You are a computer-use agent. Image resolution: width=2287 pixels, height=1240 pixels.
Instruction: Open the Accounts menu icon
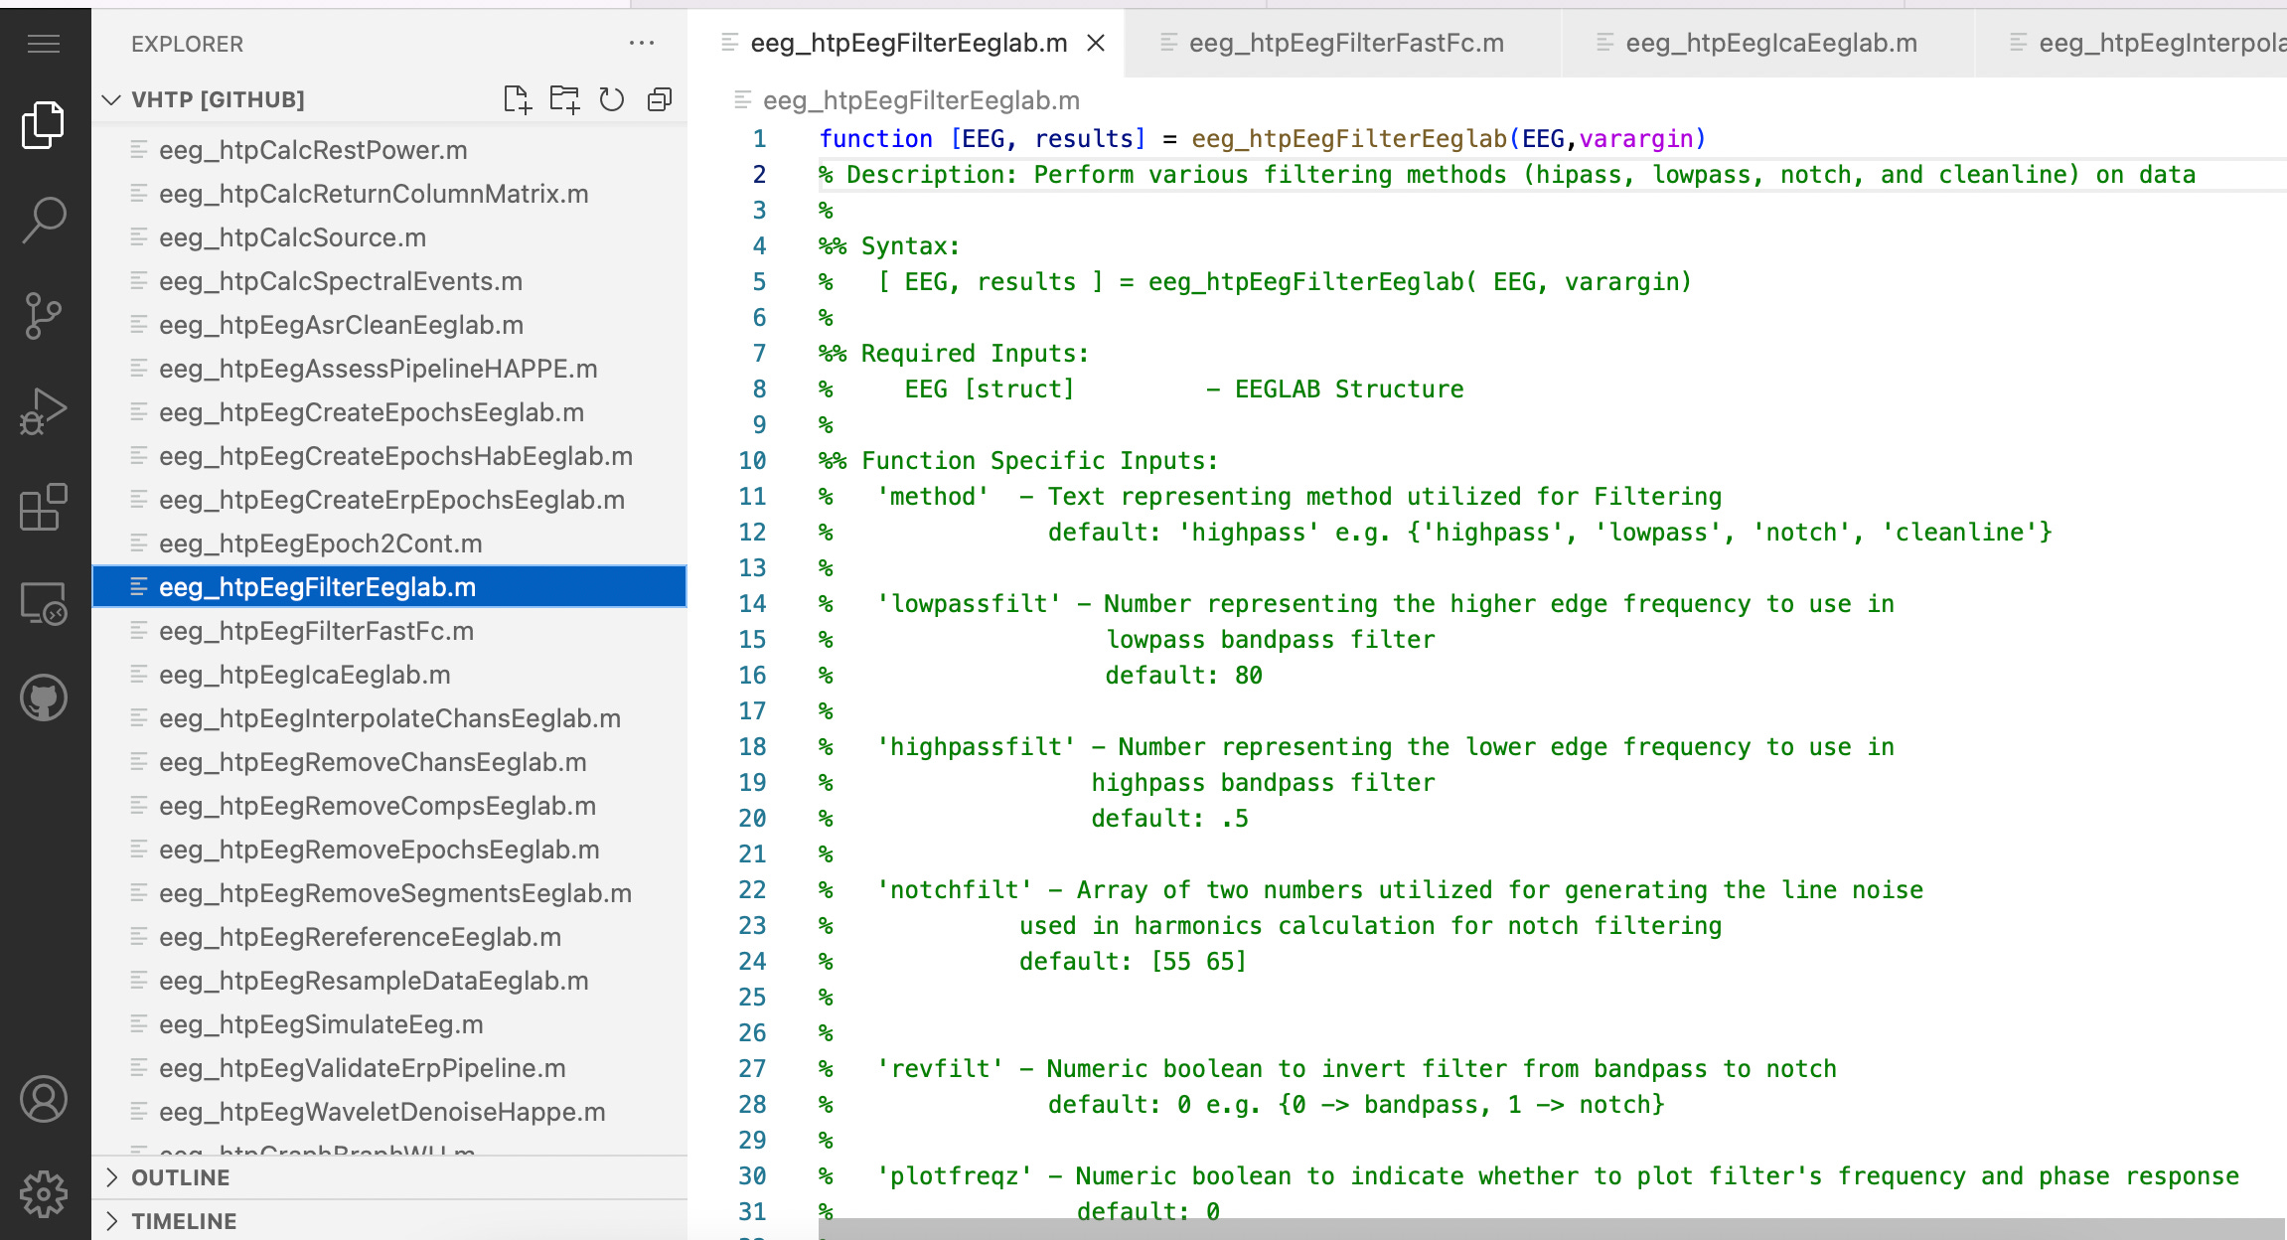(44, 1099)
